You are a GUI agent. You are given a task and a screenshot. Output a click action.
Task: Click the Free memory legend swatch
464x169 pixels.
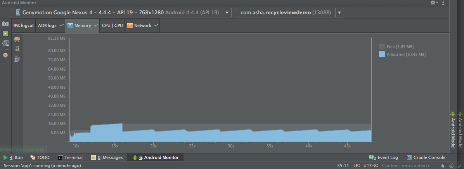point(382,47)
